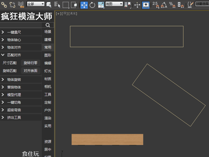The height and width of the screenshot is (157, 209).
Task: Open the 视图 reference coordinate dropdown
Action: 114,4
